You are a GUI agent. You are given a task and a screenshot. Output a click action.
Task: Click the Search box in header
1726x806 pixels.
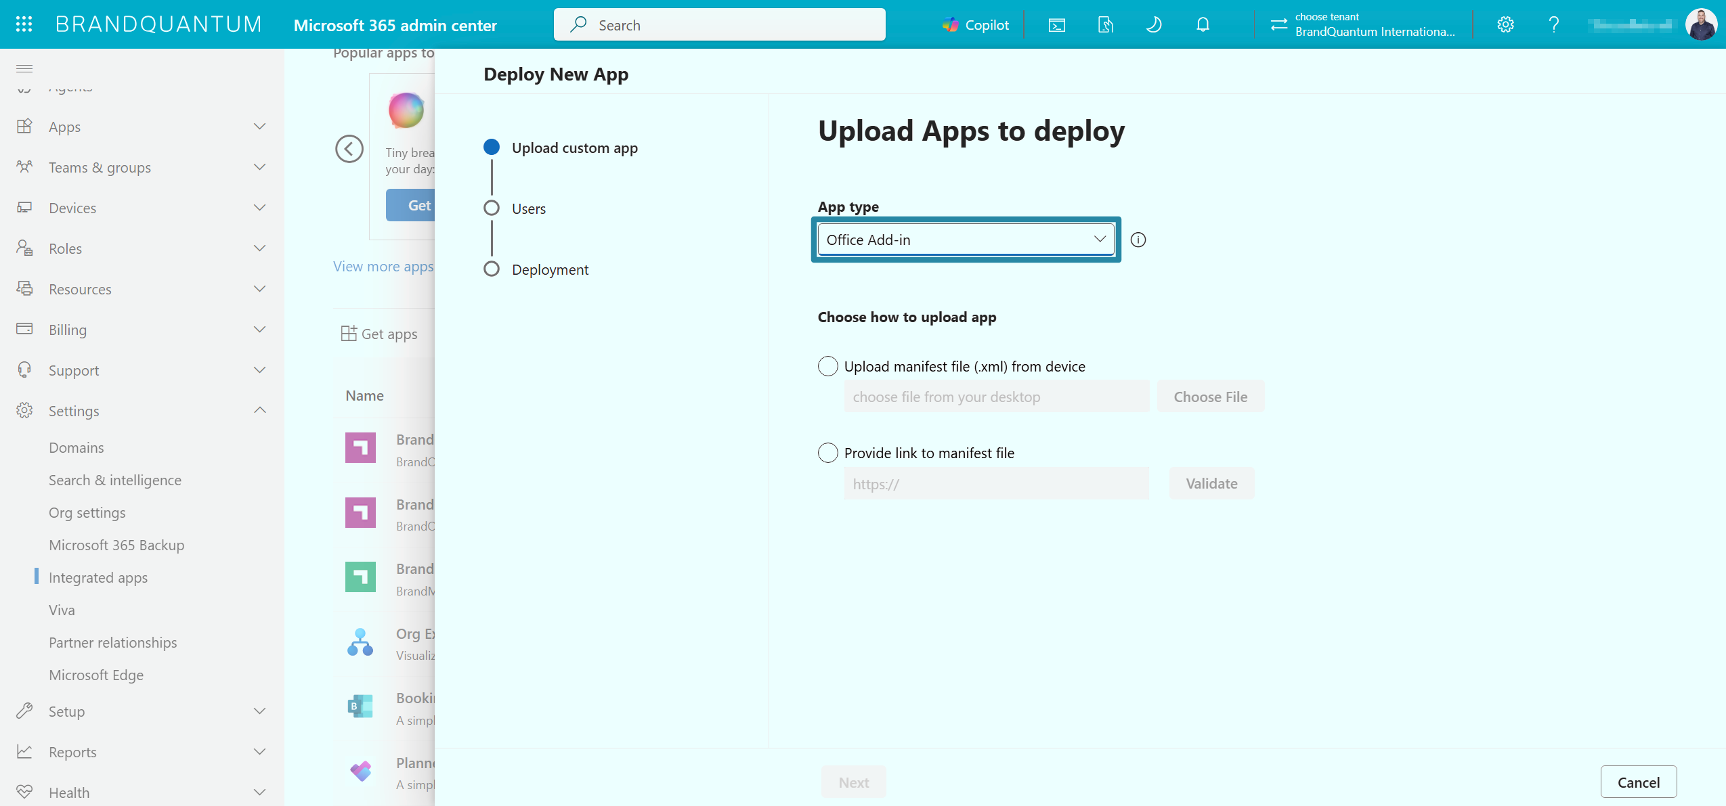point(719,25)
